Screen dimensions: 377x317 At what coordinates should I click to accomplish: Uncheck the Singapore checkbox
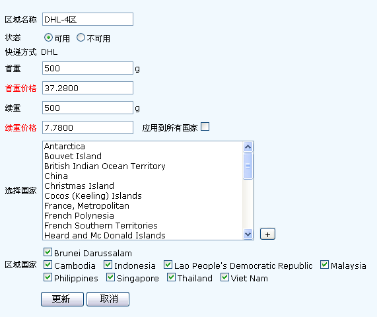[111, 277]
